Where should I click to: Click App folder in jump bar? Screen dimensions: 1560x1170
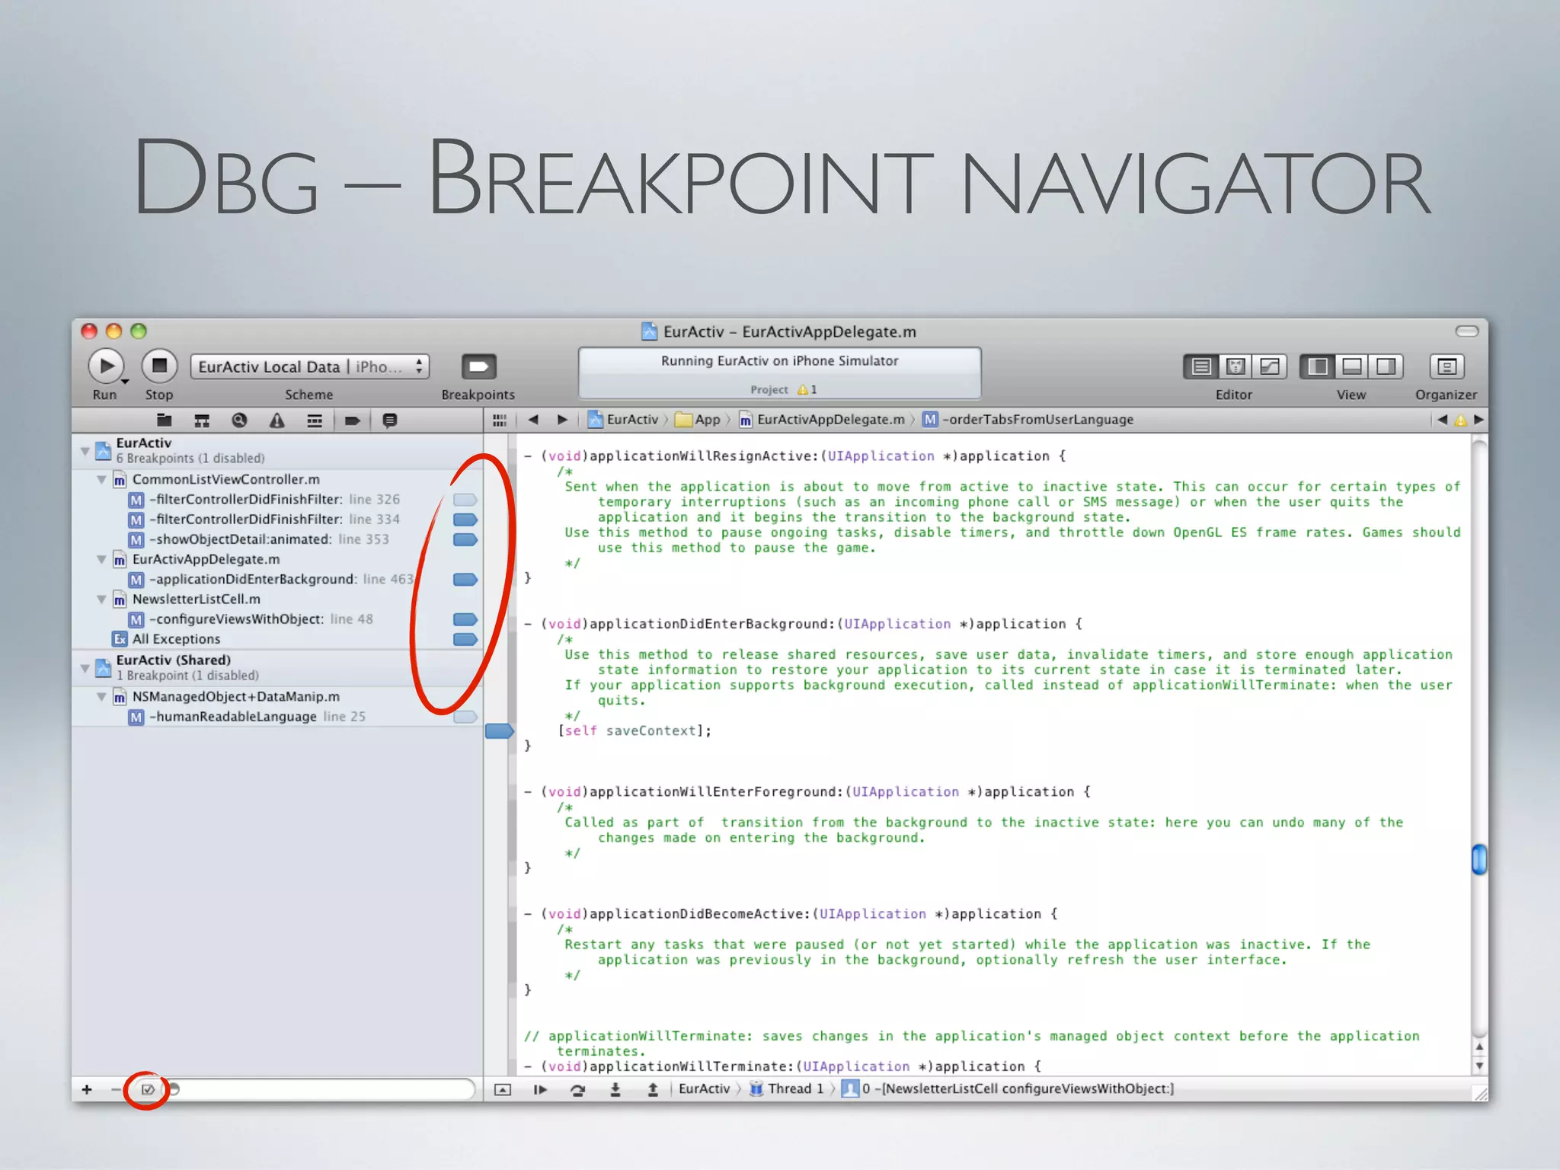coord(698,420)
